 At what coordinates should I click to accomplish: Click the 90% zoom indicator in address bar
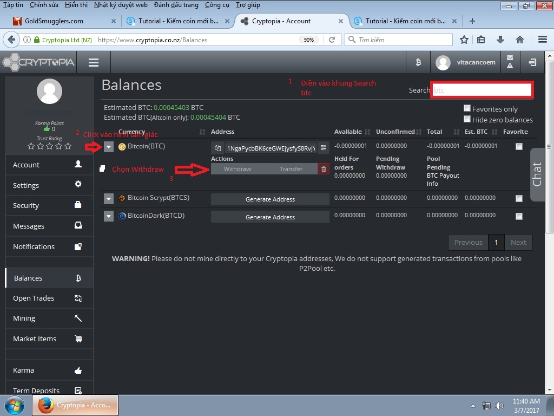pos(309,40)
